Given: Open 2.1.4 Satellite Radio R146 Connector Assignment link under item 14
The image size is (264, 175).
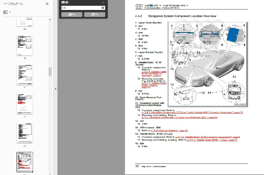Looking at the screenshot, I should [208, 137].
